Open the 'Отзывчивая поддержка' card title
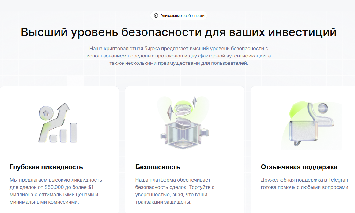This screenshot has width=355, height=213. click(x=299, y=167)
